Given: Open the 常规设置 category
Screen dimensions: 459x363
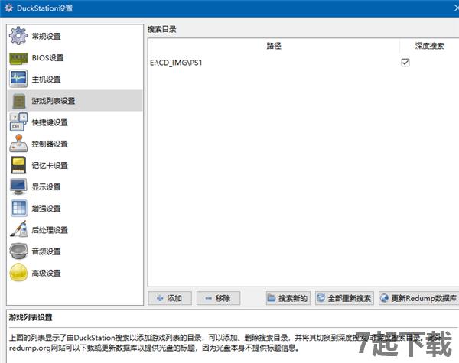Looking at the screenshot, I should pos(75,36).
